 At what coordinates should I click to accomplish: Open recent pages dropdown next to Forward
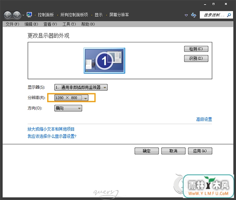[x=23, y=15]
